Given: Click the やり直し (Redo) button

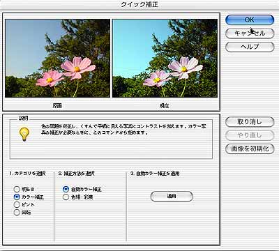Looking at the screenshot, I should point(250,135).
